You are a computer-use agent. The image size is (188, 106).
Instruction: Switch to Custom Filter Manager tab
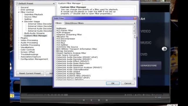point(69,3)
